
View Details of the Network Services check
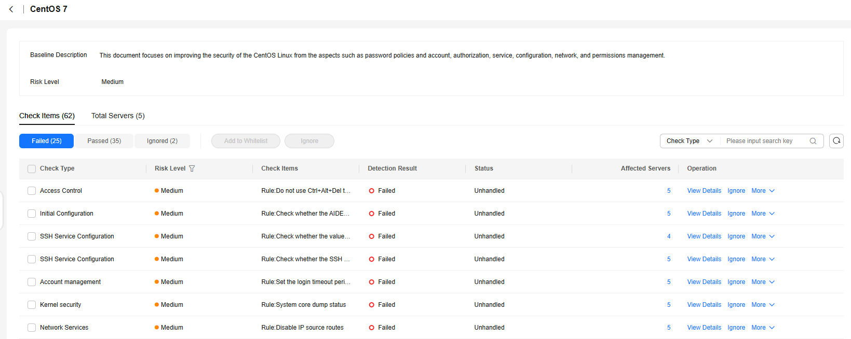(704, 328)
